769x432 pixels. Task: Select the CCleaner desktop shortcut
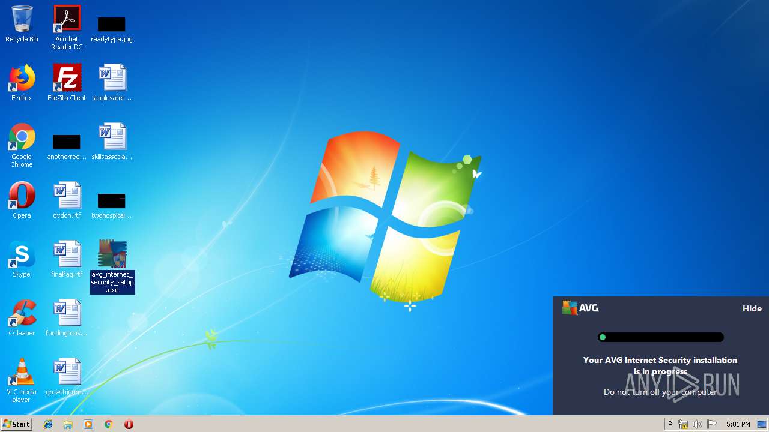tap(22, 318)
